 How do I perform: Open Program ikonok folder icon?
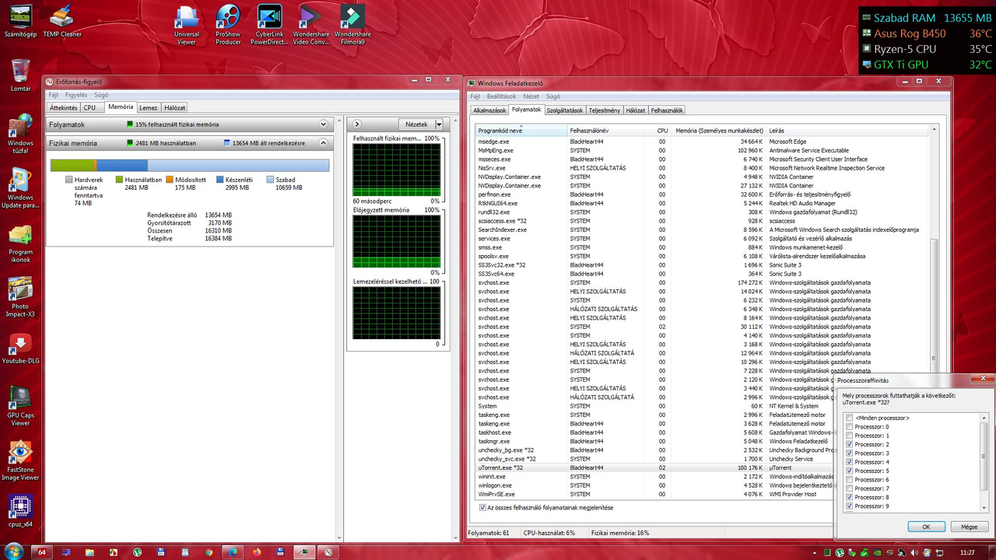21,243
